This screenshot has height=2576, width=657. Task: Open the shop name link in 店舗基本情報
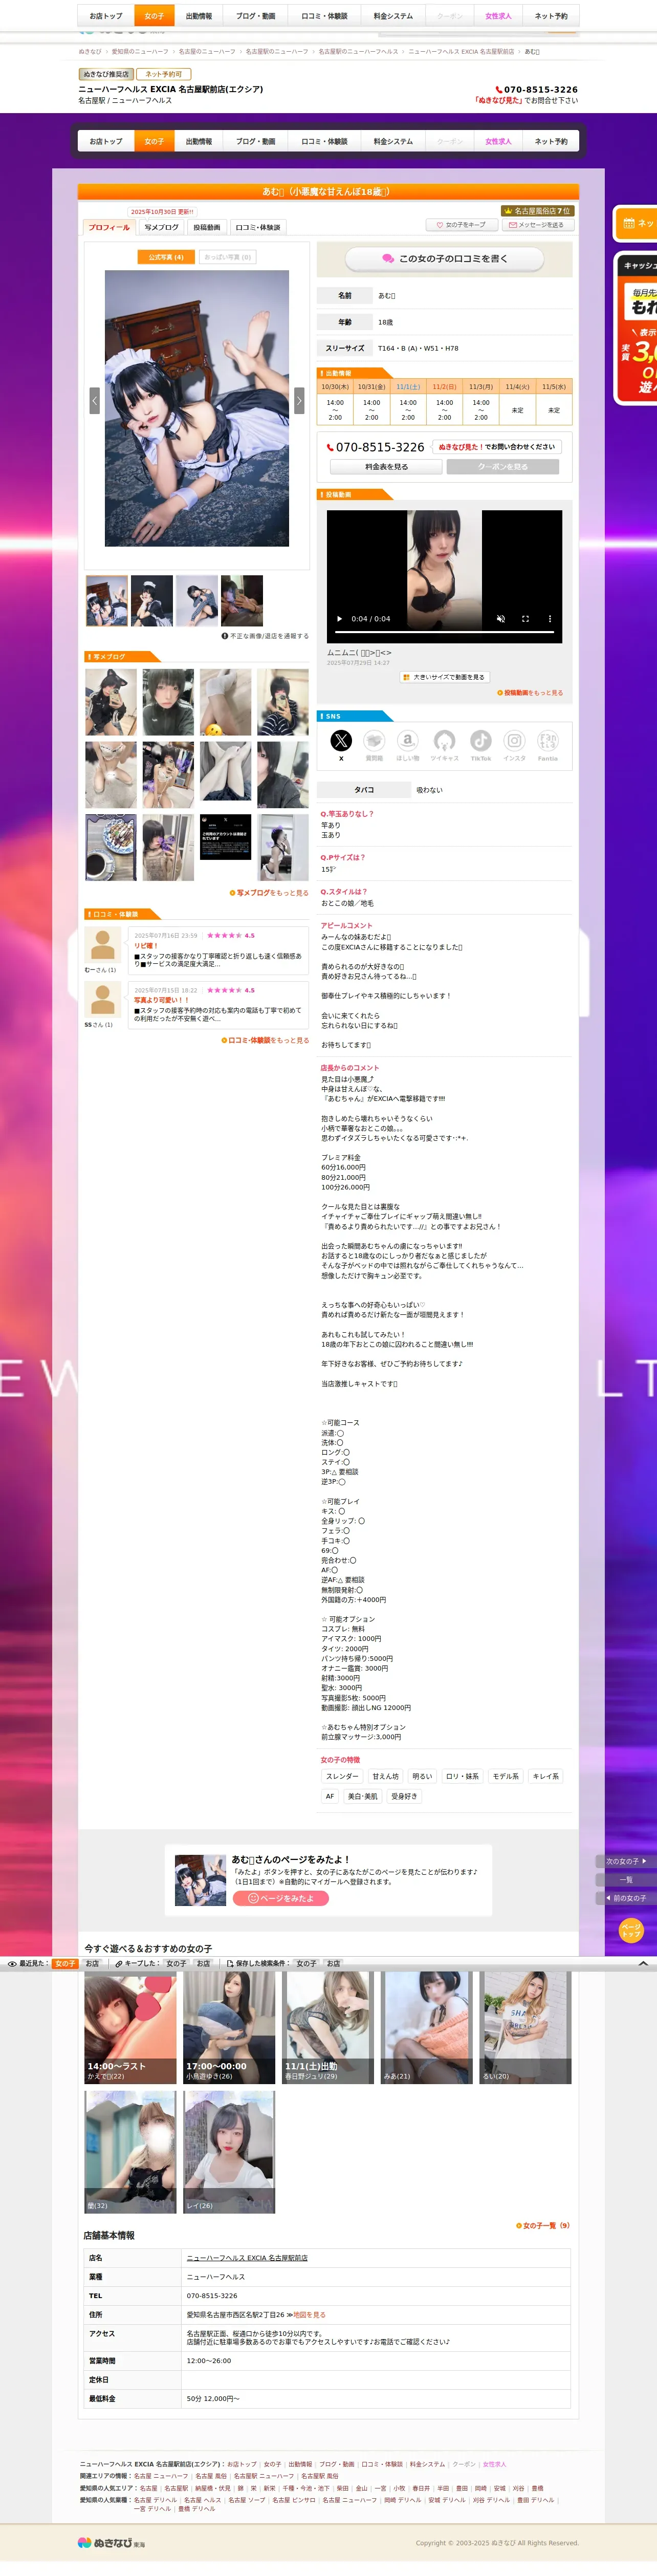(247, 2258)
